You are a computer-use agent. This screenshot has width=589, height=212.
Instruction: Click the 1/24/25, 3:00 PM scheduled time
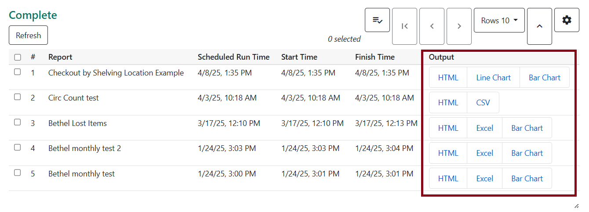[x=227, y=174]
